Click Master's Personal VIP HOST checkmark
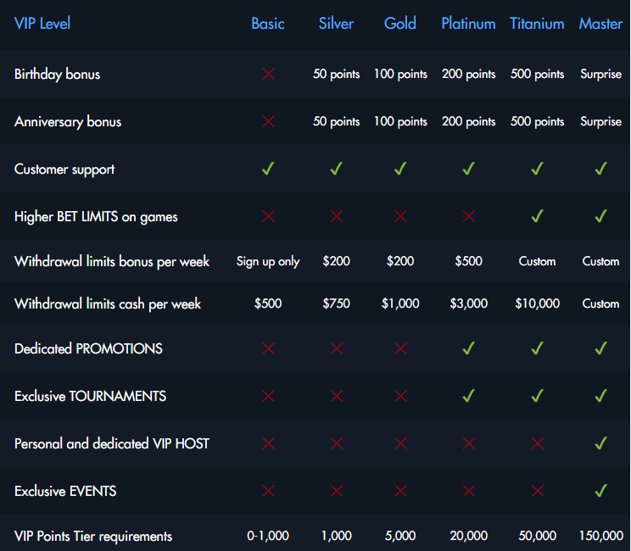Viewport: 631px width, 551px height. point(600,443)
